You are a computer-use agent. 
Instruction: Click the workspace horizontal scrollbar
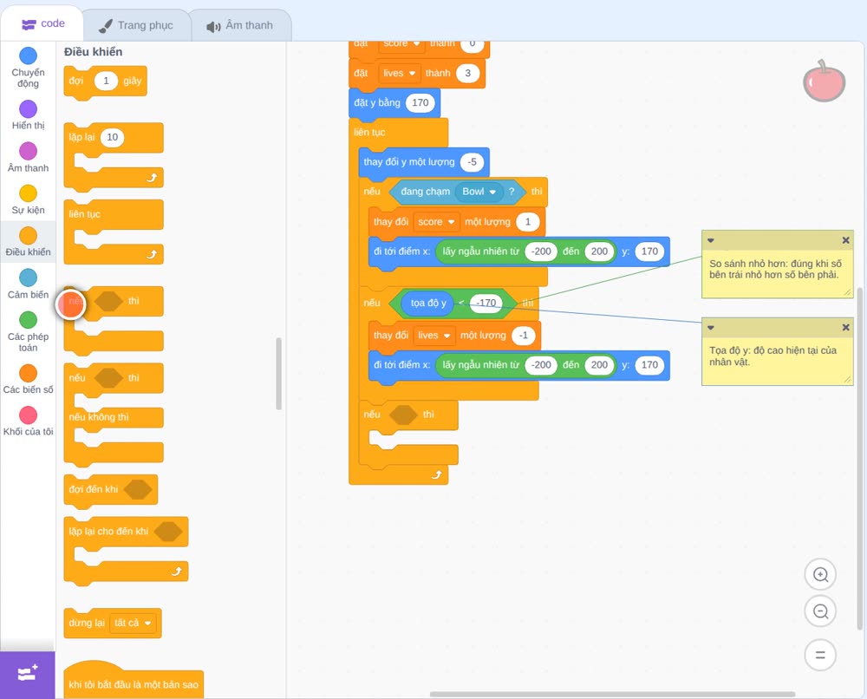612,694
